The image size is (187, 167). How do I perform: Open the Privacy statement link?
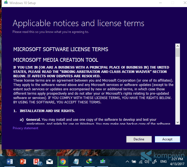coord(25,128)
